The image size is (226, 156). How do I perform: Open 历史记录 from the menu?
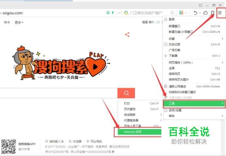click(x=194, y=44)
